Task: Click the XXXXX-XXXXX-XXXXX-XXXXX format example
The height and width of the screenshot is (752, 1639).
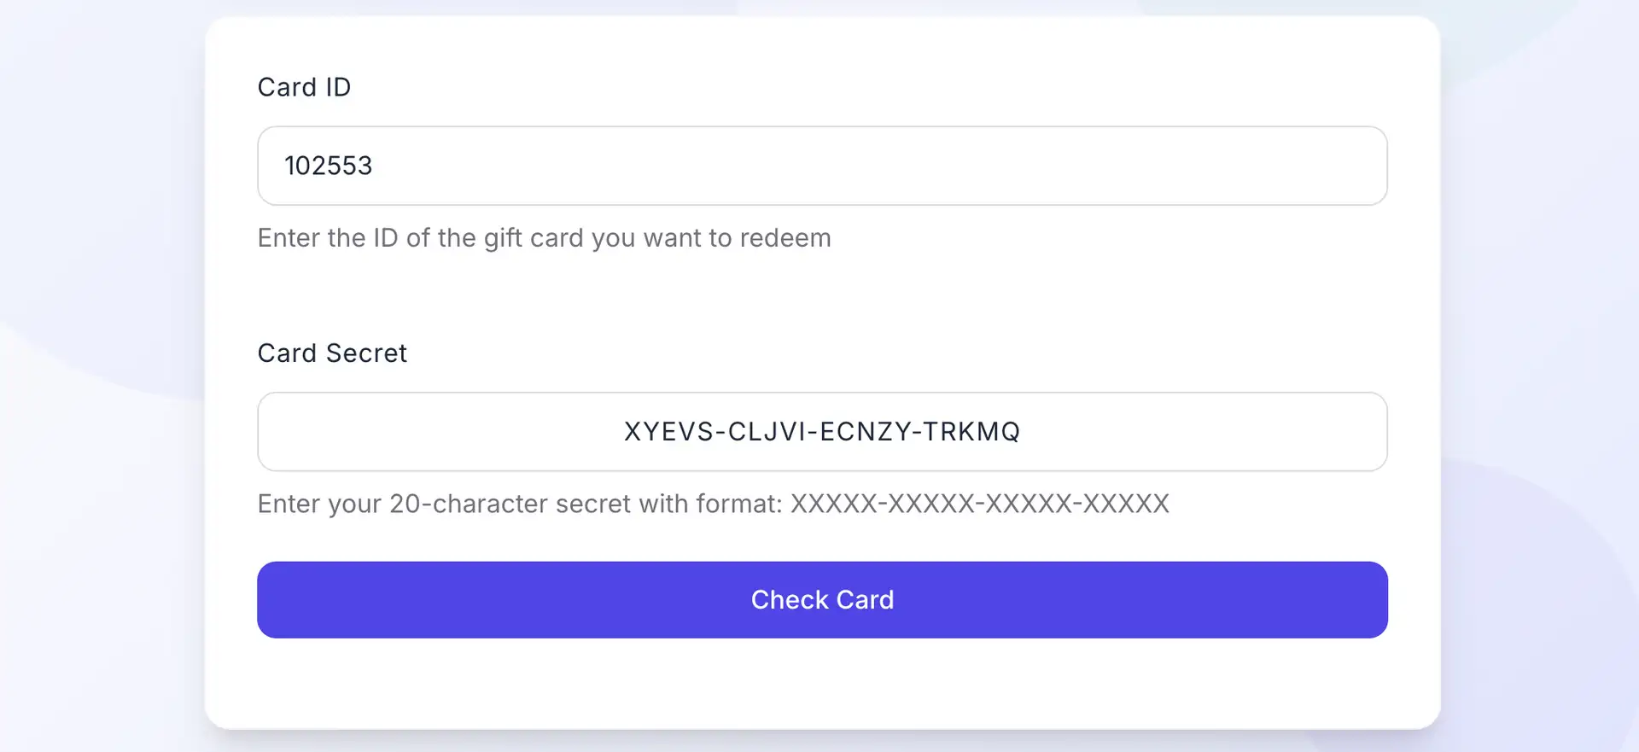Action: point(979,504)
